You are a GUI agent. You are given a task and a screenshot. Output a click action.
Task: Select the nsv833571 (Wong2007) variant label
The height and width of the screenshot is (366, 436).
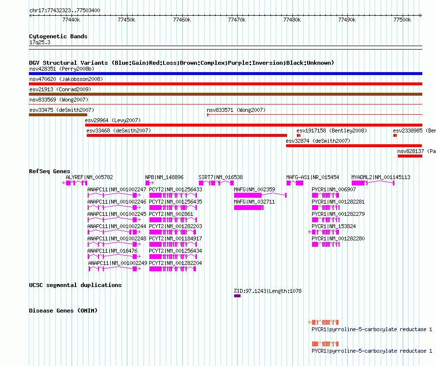point(236,110)
